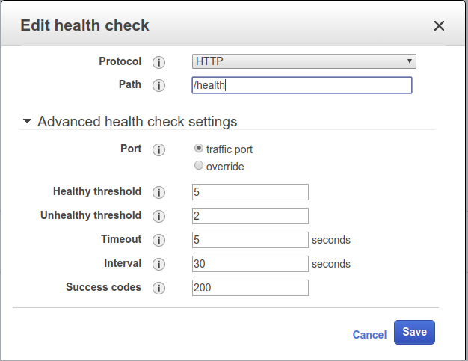
Task: Click the Port info icon
Action: [x=158, y=149]
